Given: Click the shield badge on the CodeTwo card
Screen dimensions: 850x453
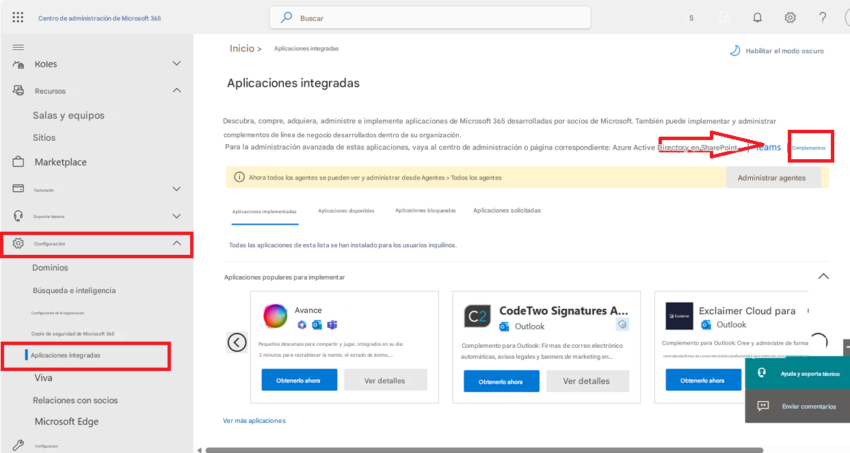Looking at the screenshot, I should click(622, 324).
